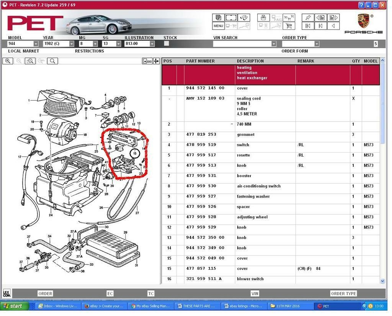This screenshot has width=392, height=316.
Task: Click the pushpin toolbar icon
Action: point(308,18)
